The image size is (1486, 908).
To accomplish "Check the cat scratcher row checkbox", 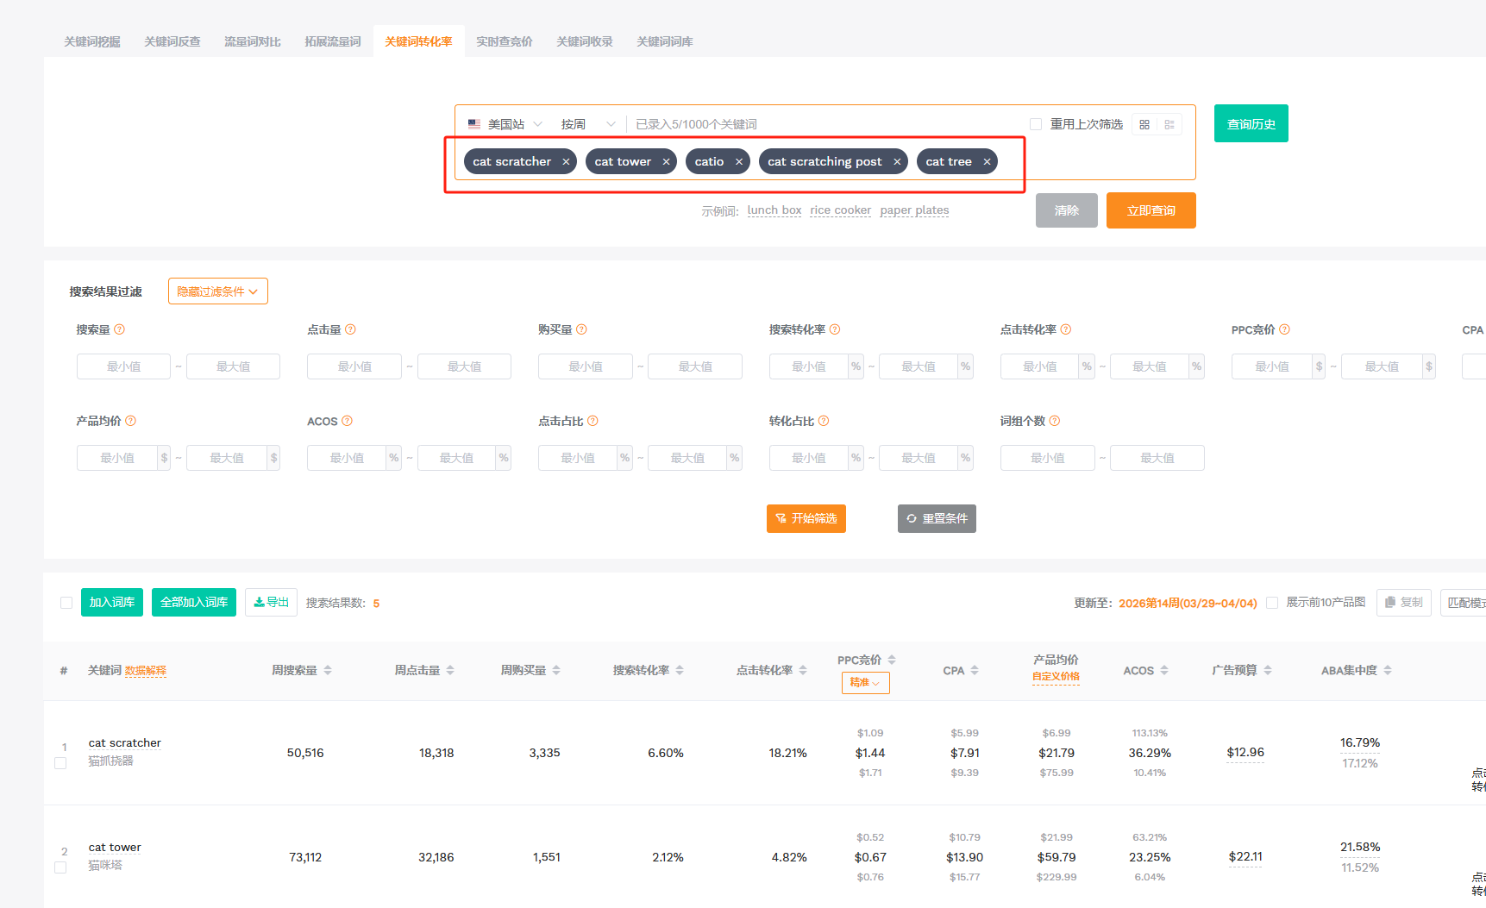I will pos(60,763).
